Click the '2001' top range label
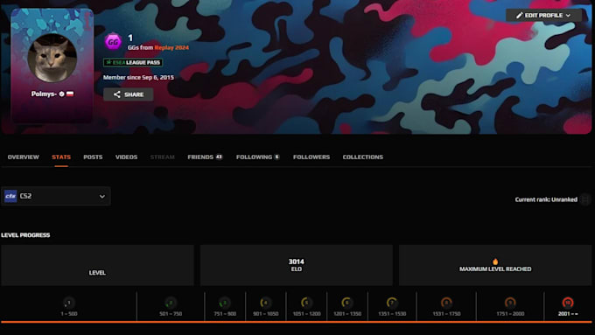The image size is (595, 335). (x=568, y=314)
